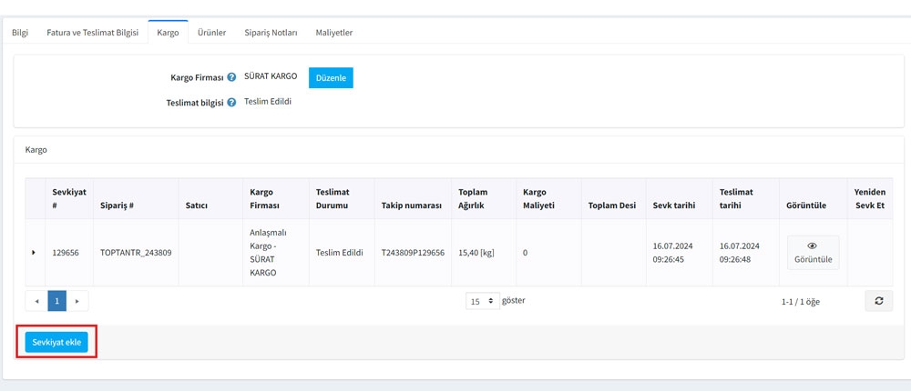Click the Sevk tarihi column header
Screen dimensions: 911x391
(673, 206)
